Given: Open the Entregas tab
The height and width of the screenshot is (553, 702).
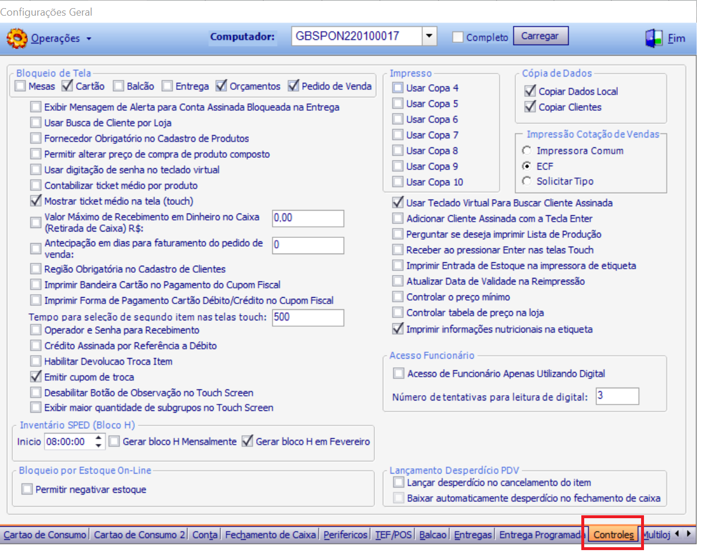Looking at the screenshot, I should pyautogui.click(x=473, y=535).
